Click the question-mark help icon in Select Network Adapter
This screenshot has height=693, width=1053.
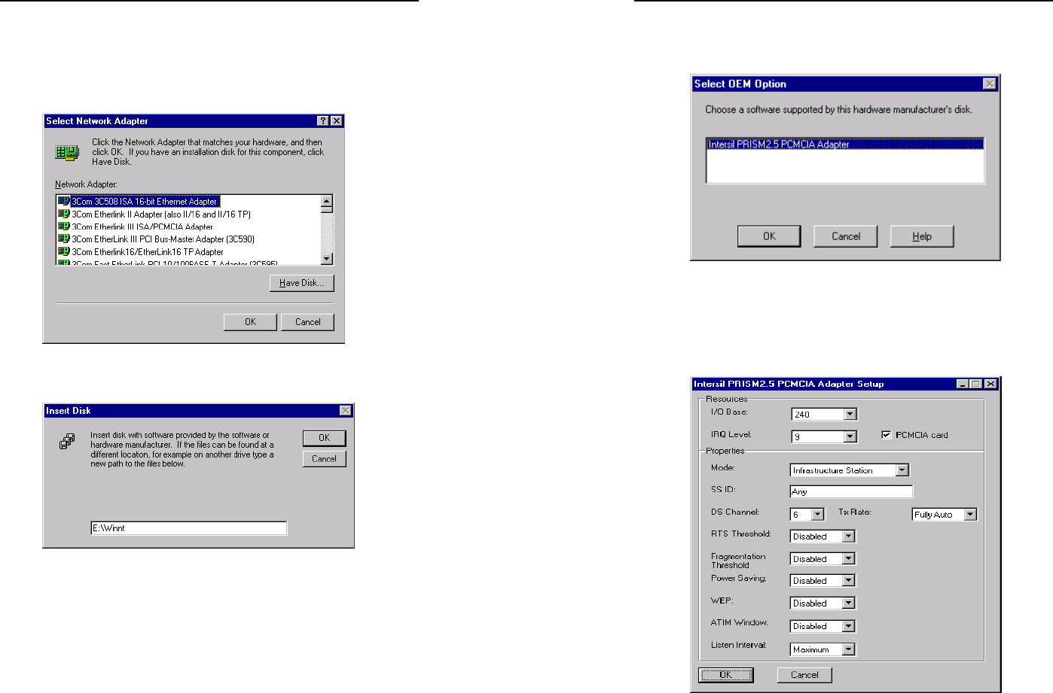pyautogui.click(x=323, y=121)
